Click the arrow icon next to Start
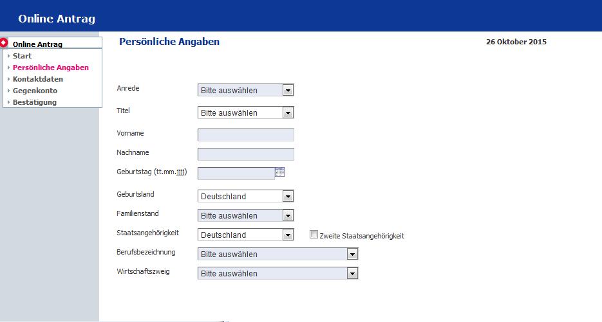The height and width of the screenshot is (322, 602). coord(8,56)
